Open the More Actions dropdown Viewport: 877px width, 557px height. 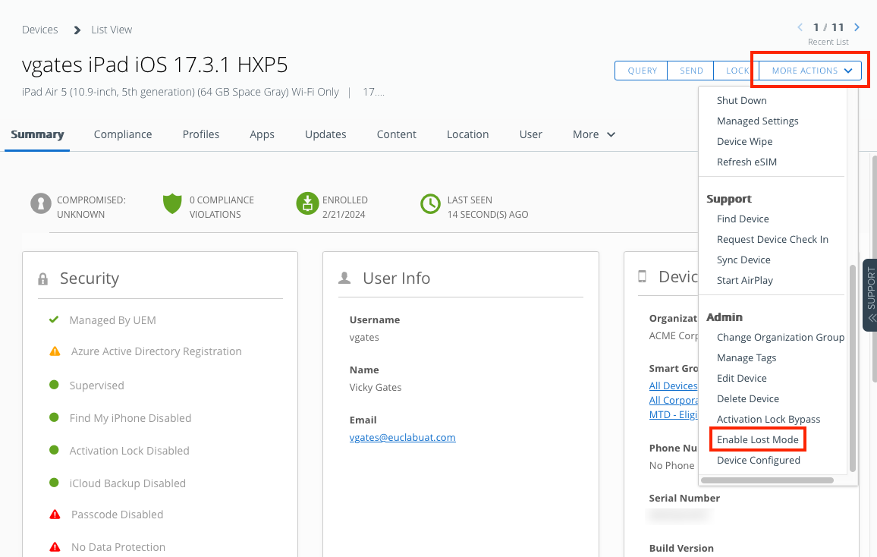tap(811, 71)
